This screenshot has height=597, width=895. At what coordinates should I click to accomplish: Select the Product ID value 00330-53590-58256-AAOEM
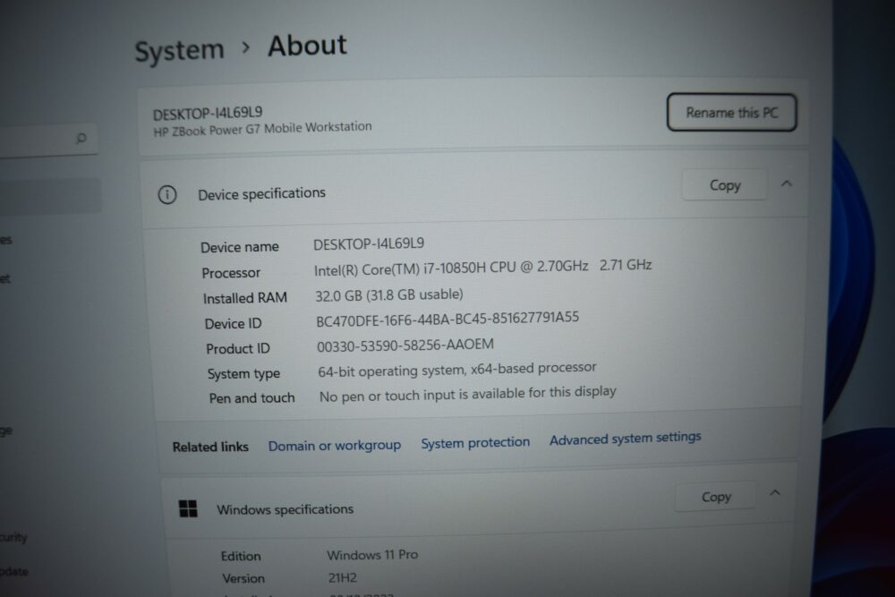pos(405,345)
